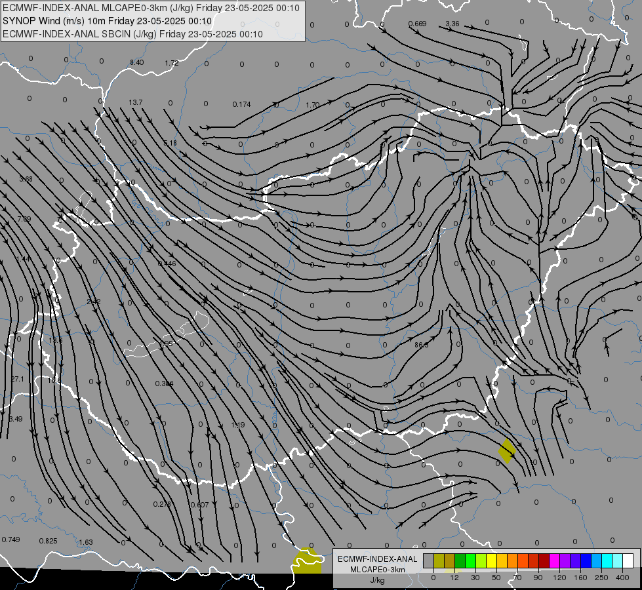Click the map value 1.70
642x590 pixels.
312,106
